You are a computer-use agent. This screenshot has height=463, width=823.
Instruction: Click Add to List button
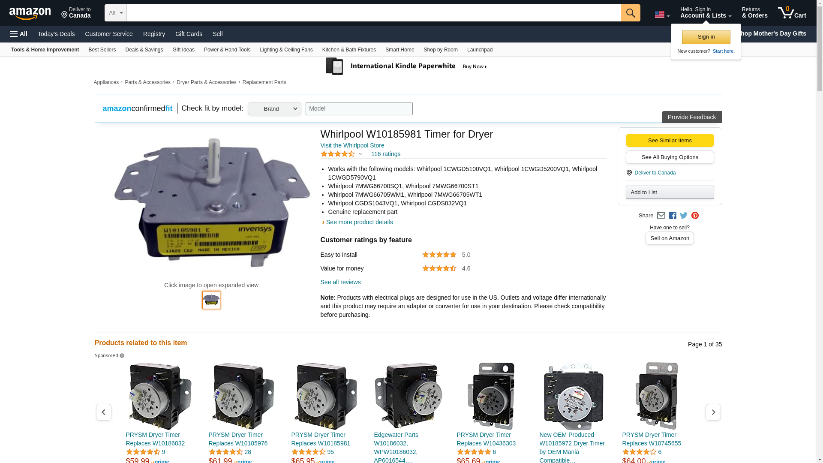coord(670,192)
